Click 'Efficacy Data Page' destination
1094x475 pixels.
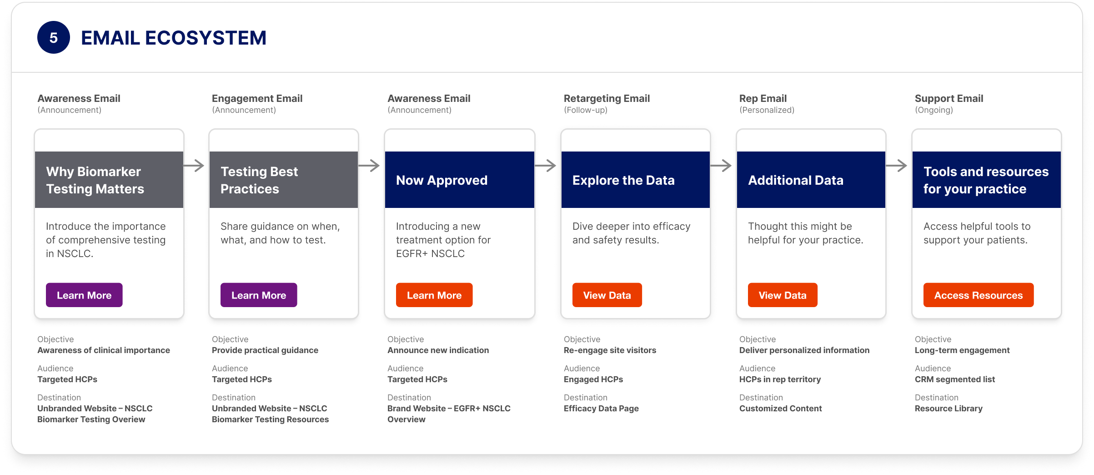pyautogui.click(x=601, y=409)
